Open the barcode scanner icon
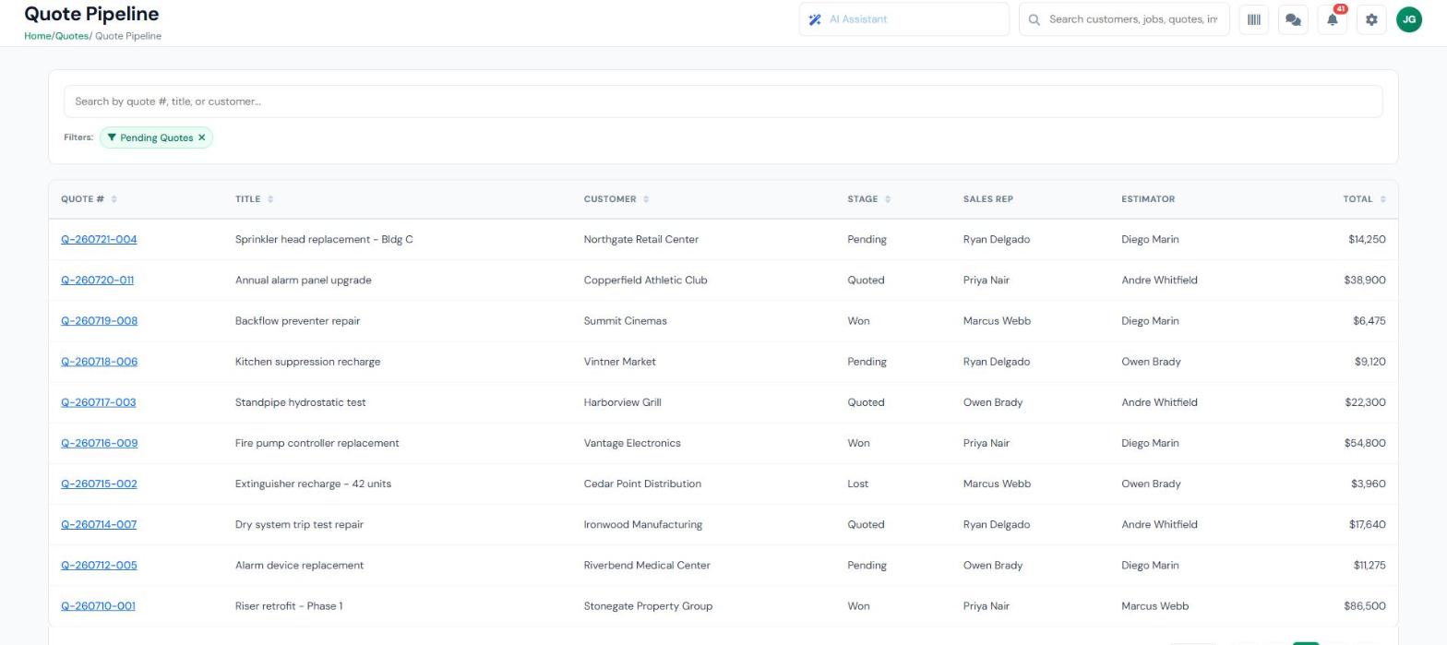The width and height of the screenshot is (1447, 645). 1253,19
